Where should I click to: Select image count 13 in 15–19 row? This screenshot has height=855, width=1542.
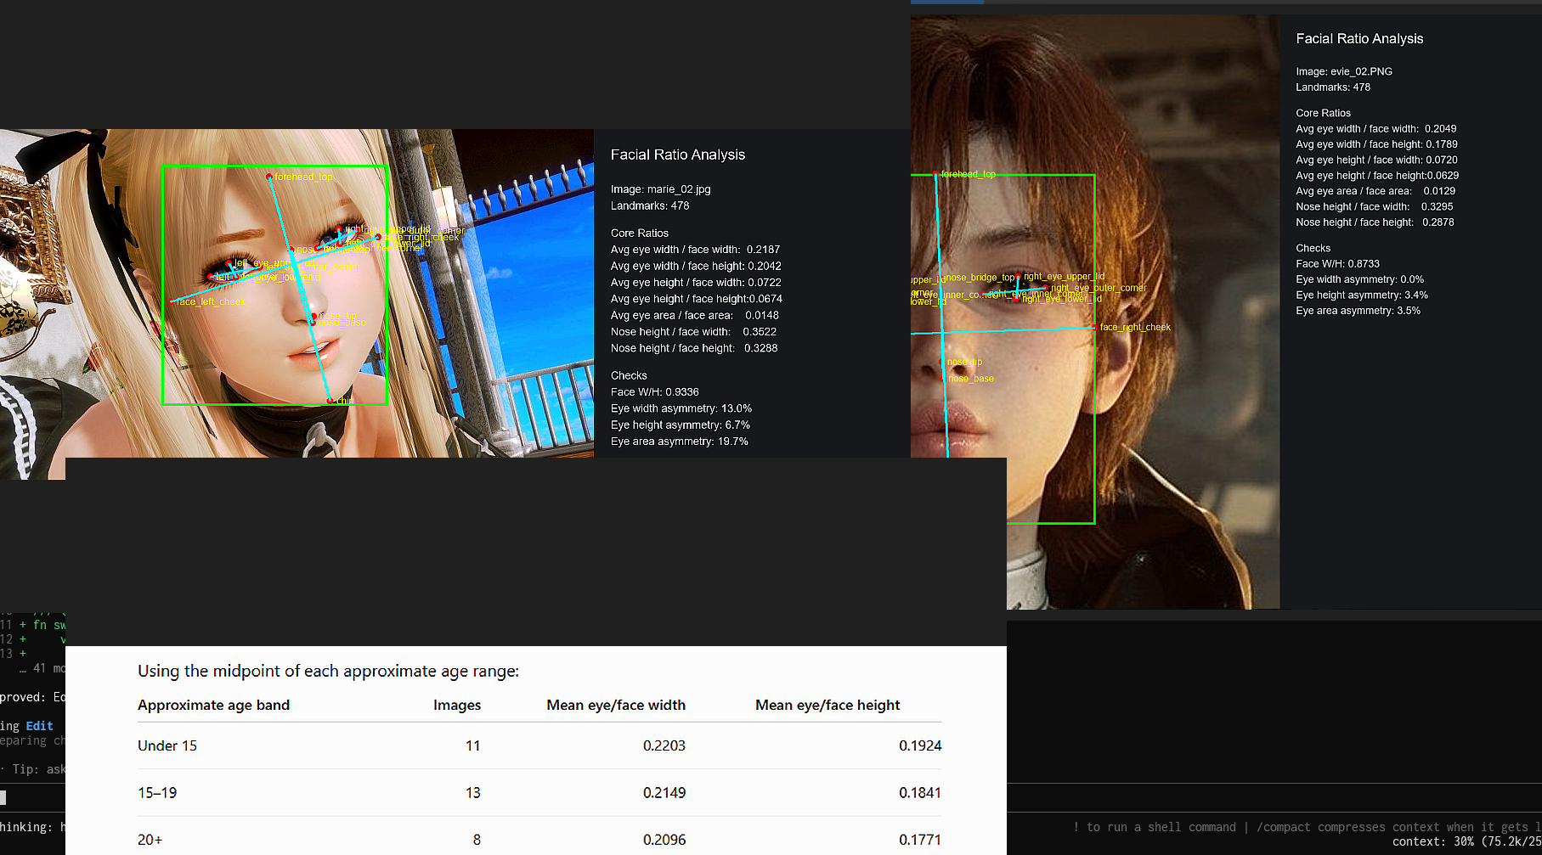click(473, 792)
